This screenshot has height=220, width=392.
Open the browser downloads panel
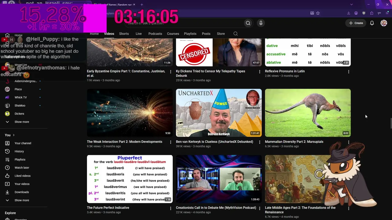(x=349, y=13)
